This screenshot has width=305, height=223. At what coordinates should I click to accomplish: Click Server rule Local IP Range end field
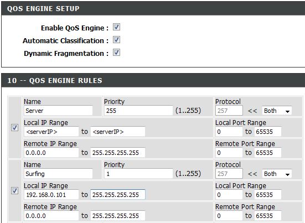click(x=118, y=132)
